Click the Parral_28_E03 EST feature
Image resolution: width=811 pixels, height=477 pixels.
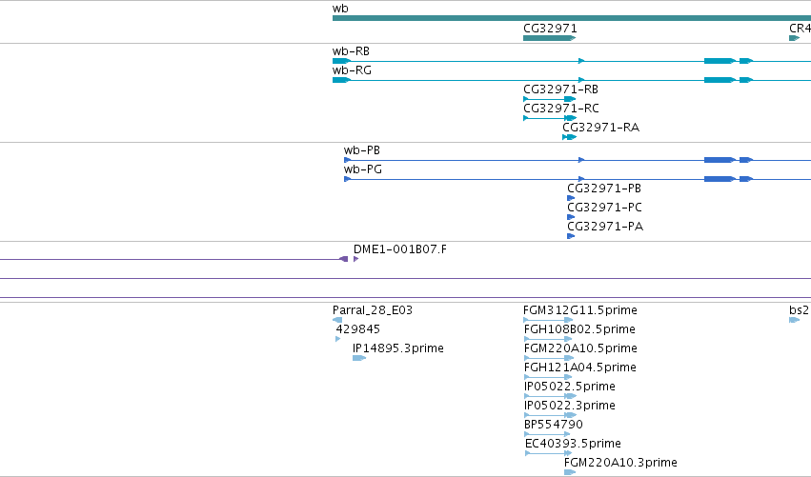[x=337, y=320]
